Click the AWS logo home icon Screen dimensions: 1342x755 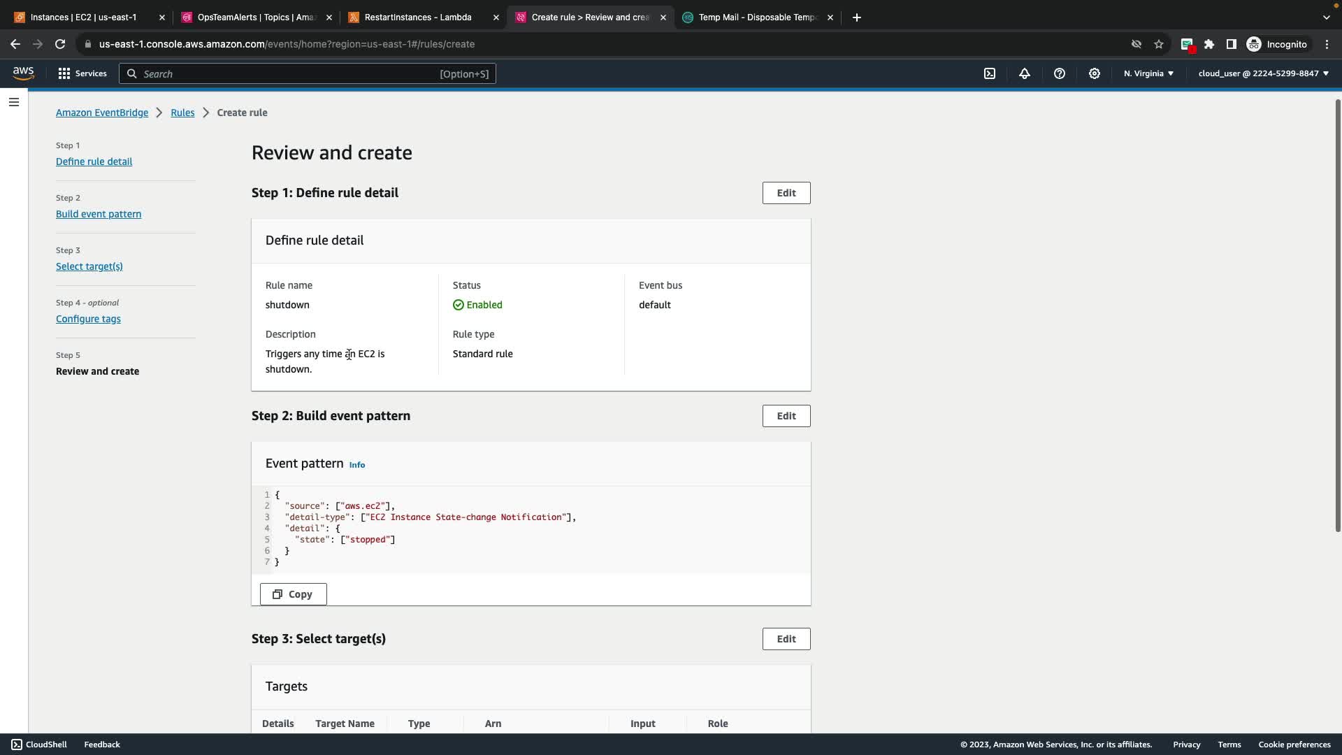(23, 73)
